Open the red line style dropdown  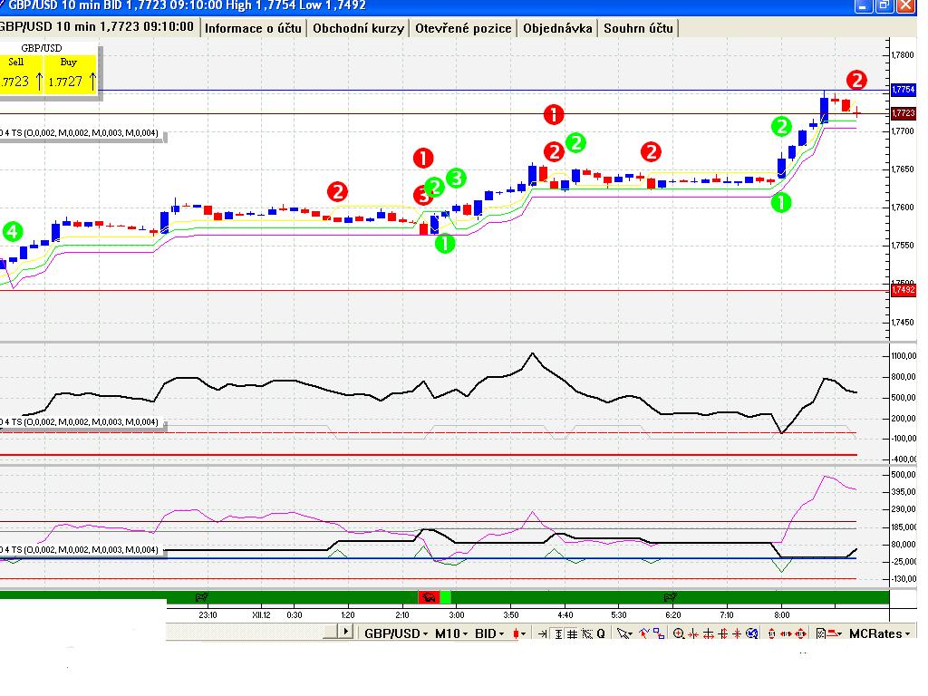point(835,633)
